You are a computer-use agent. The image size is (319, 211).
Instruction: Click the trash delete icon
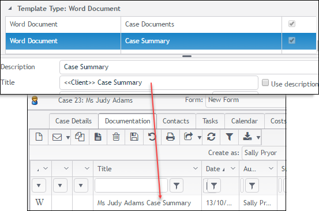coord(116,137)
